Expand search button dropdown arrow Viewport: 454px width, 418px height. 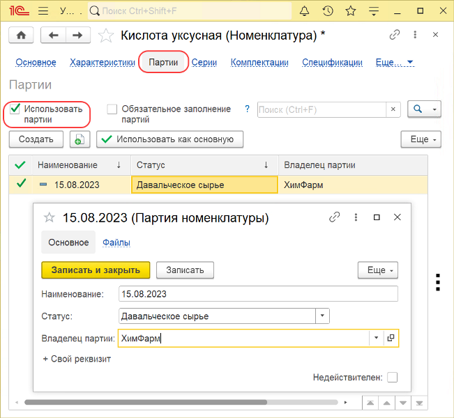(434, 109)
